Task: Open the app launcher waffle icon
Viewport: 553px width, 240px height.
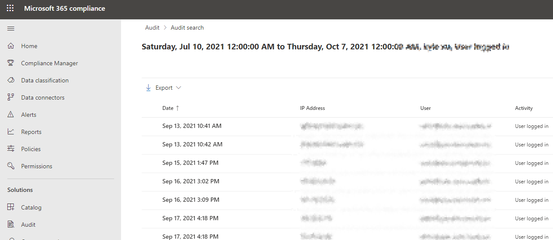Action: pyautogui.click(x=10, y=9)
